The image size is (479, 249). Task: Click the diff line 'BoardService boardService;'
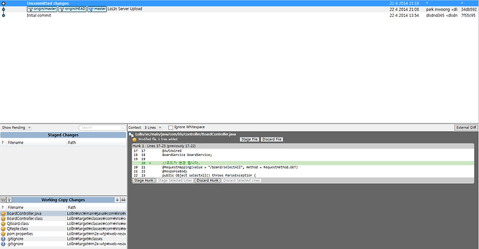[187, 155]
